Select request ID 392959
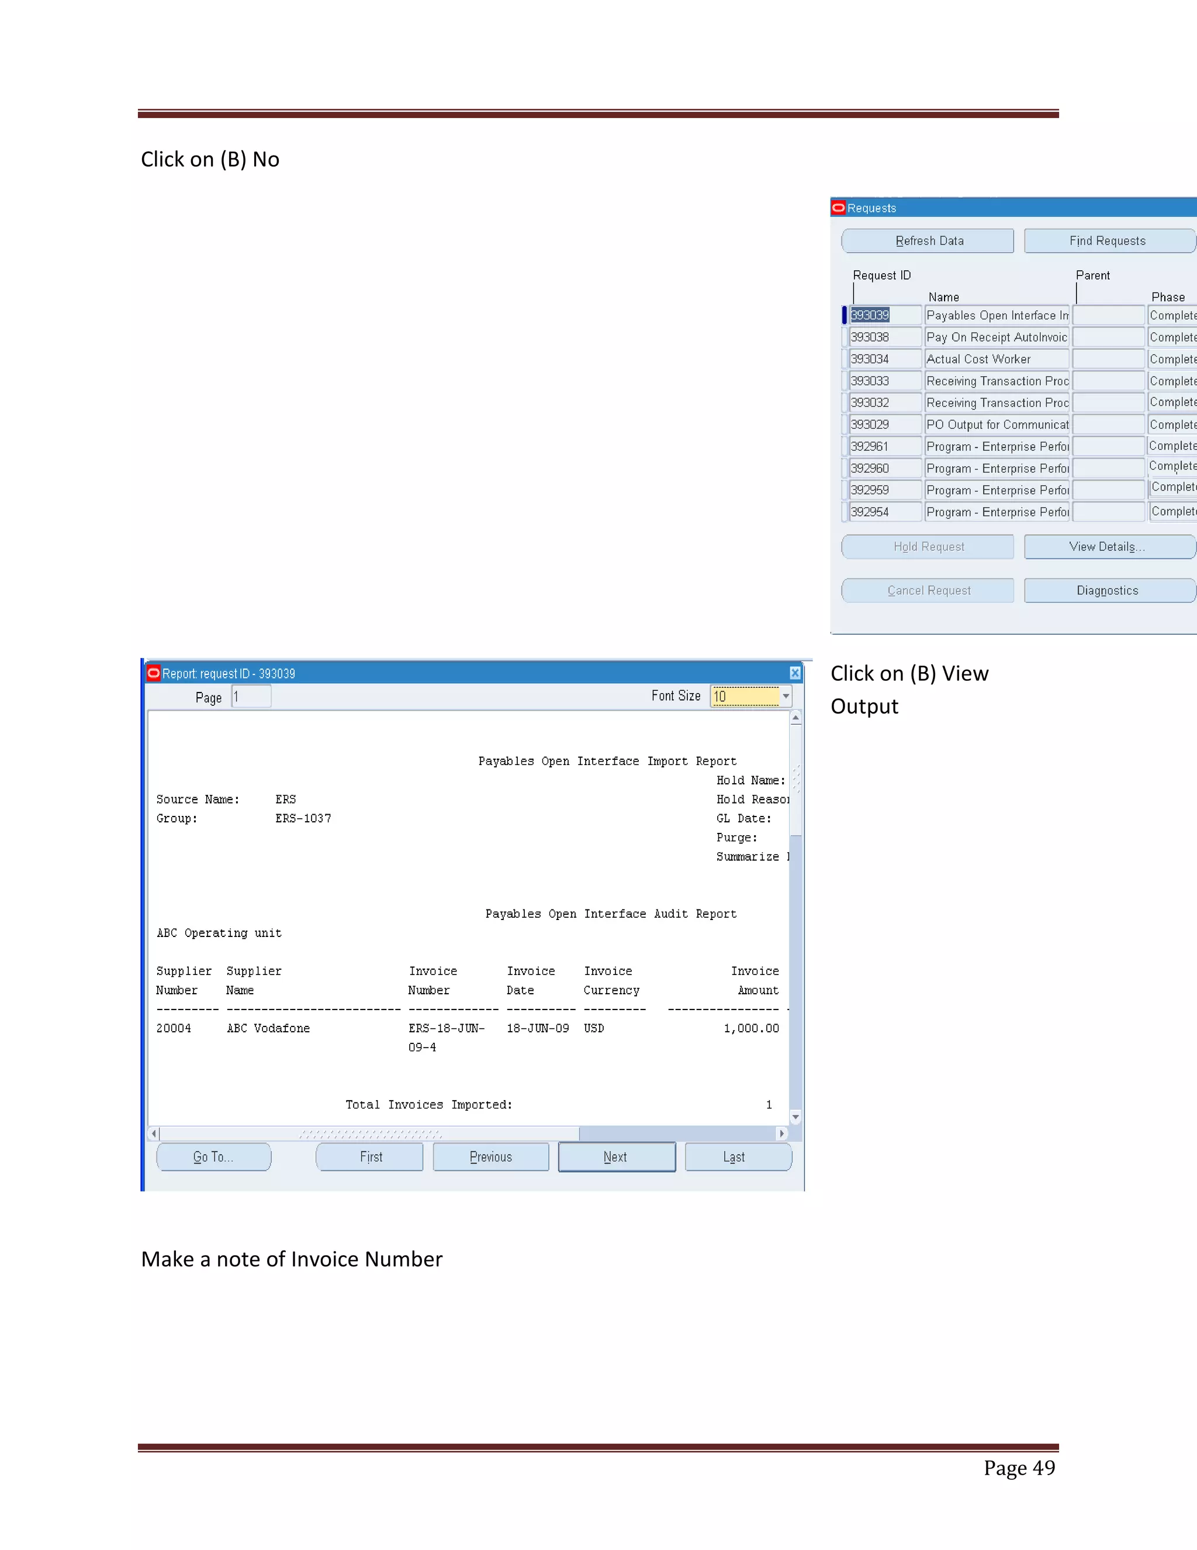1197x1550 pixels. point(885,490)
